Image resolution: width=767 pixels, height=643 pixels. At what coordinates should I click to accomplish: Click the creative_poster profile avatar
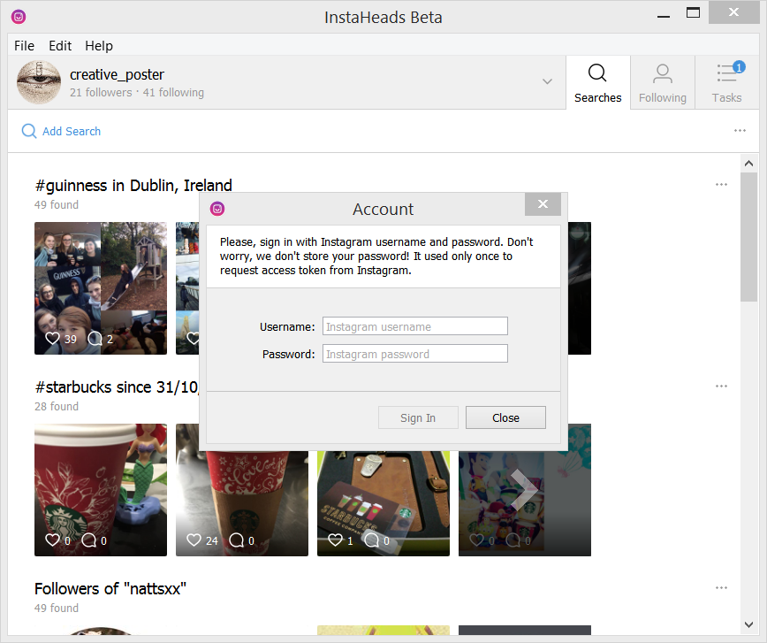pos(39,82)
